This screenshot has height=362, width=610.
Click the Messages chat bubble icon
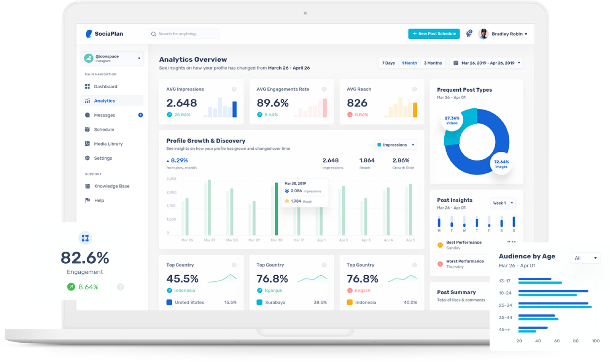(x=87, y=115)
